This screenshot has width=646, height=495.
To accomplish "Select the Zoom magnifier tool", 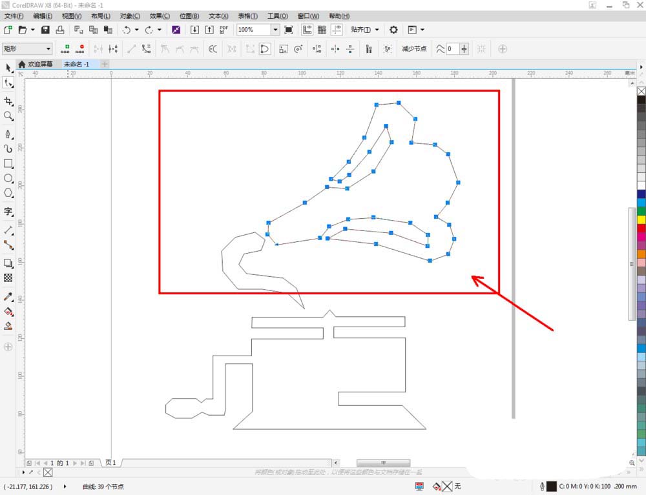I will tap(8, 116).
